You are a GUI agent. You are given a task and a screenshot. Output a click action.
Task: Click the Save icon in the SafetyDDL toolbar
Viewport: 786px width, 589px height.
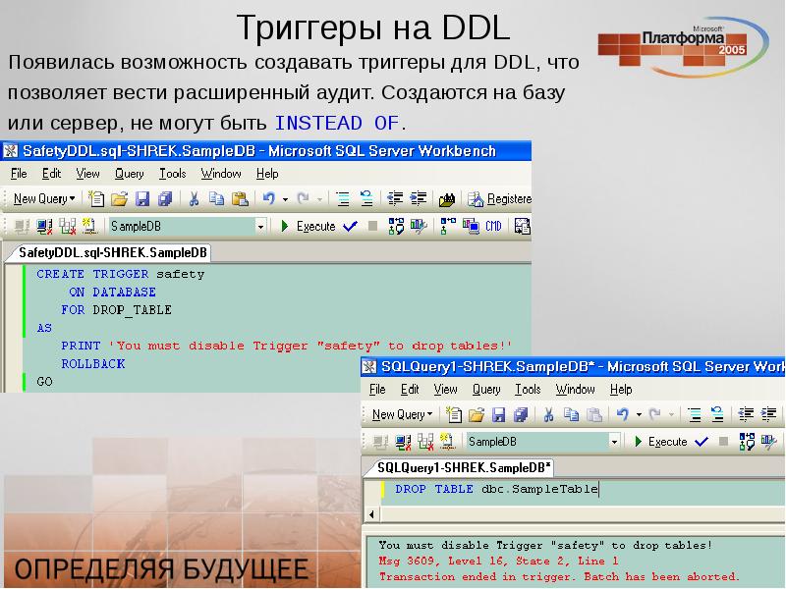[x=142, y=199]
